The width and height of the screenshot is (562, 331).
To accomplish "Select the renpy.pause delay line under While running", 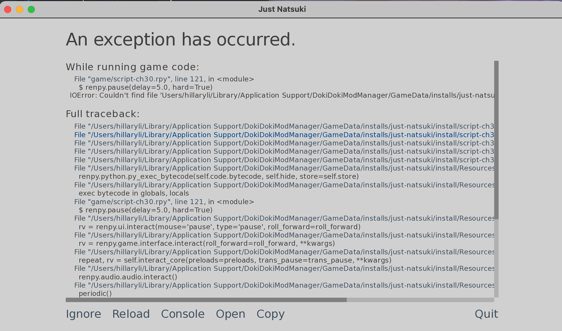I will pos(145,87).
